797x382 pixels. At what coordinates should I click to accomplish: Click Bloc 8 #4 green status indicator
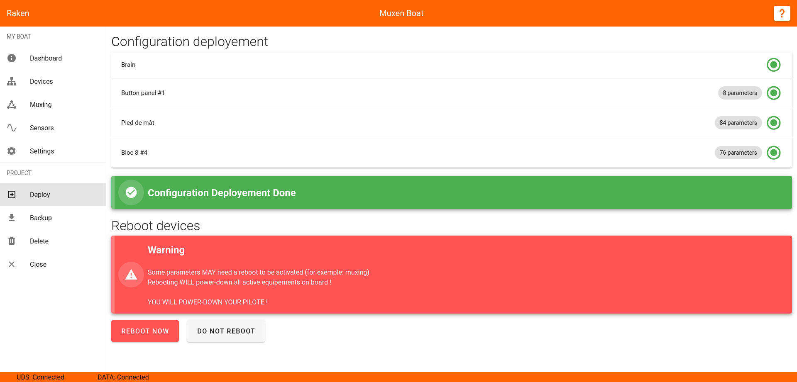pos(774,153)
